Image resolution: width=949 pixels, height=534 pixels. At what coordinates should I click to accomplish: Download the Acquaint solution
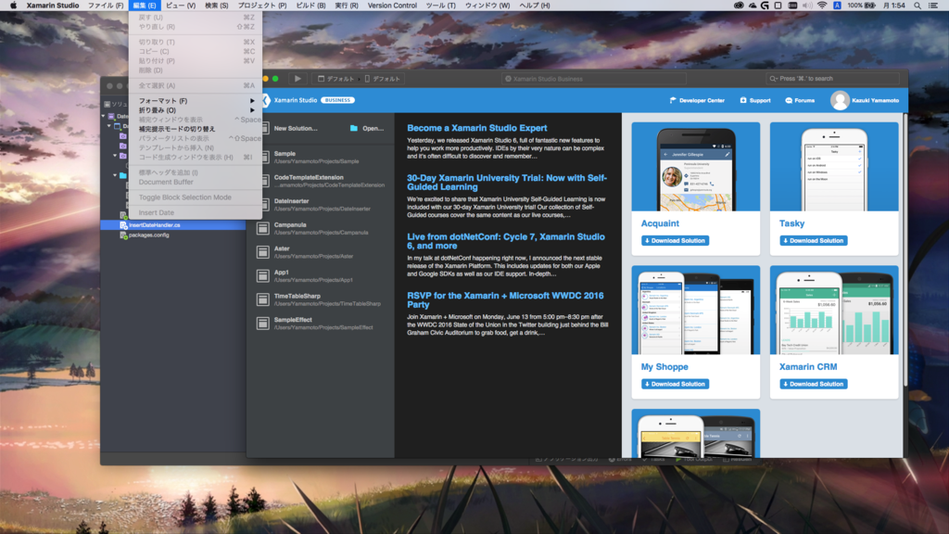[x=675, y=240]
